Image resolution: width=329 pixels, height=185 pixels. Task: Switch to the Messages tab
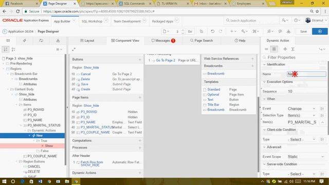pyautogui.click(x=163, y=41)
